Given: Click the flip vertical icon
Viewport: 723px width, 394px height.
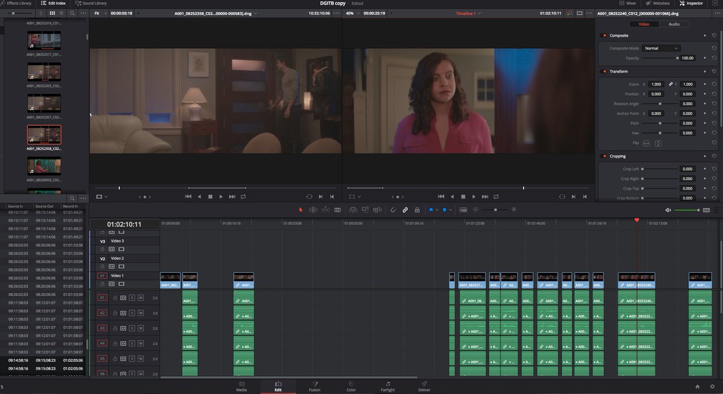Looking at the screenshot, I should click(x=659, y=143).
